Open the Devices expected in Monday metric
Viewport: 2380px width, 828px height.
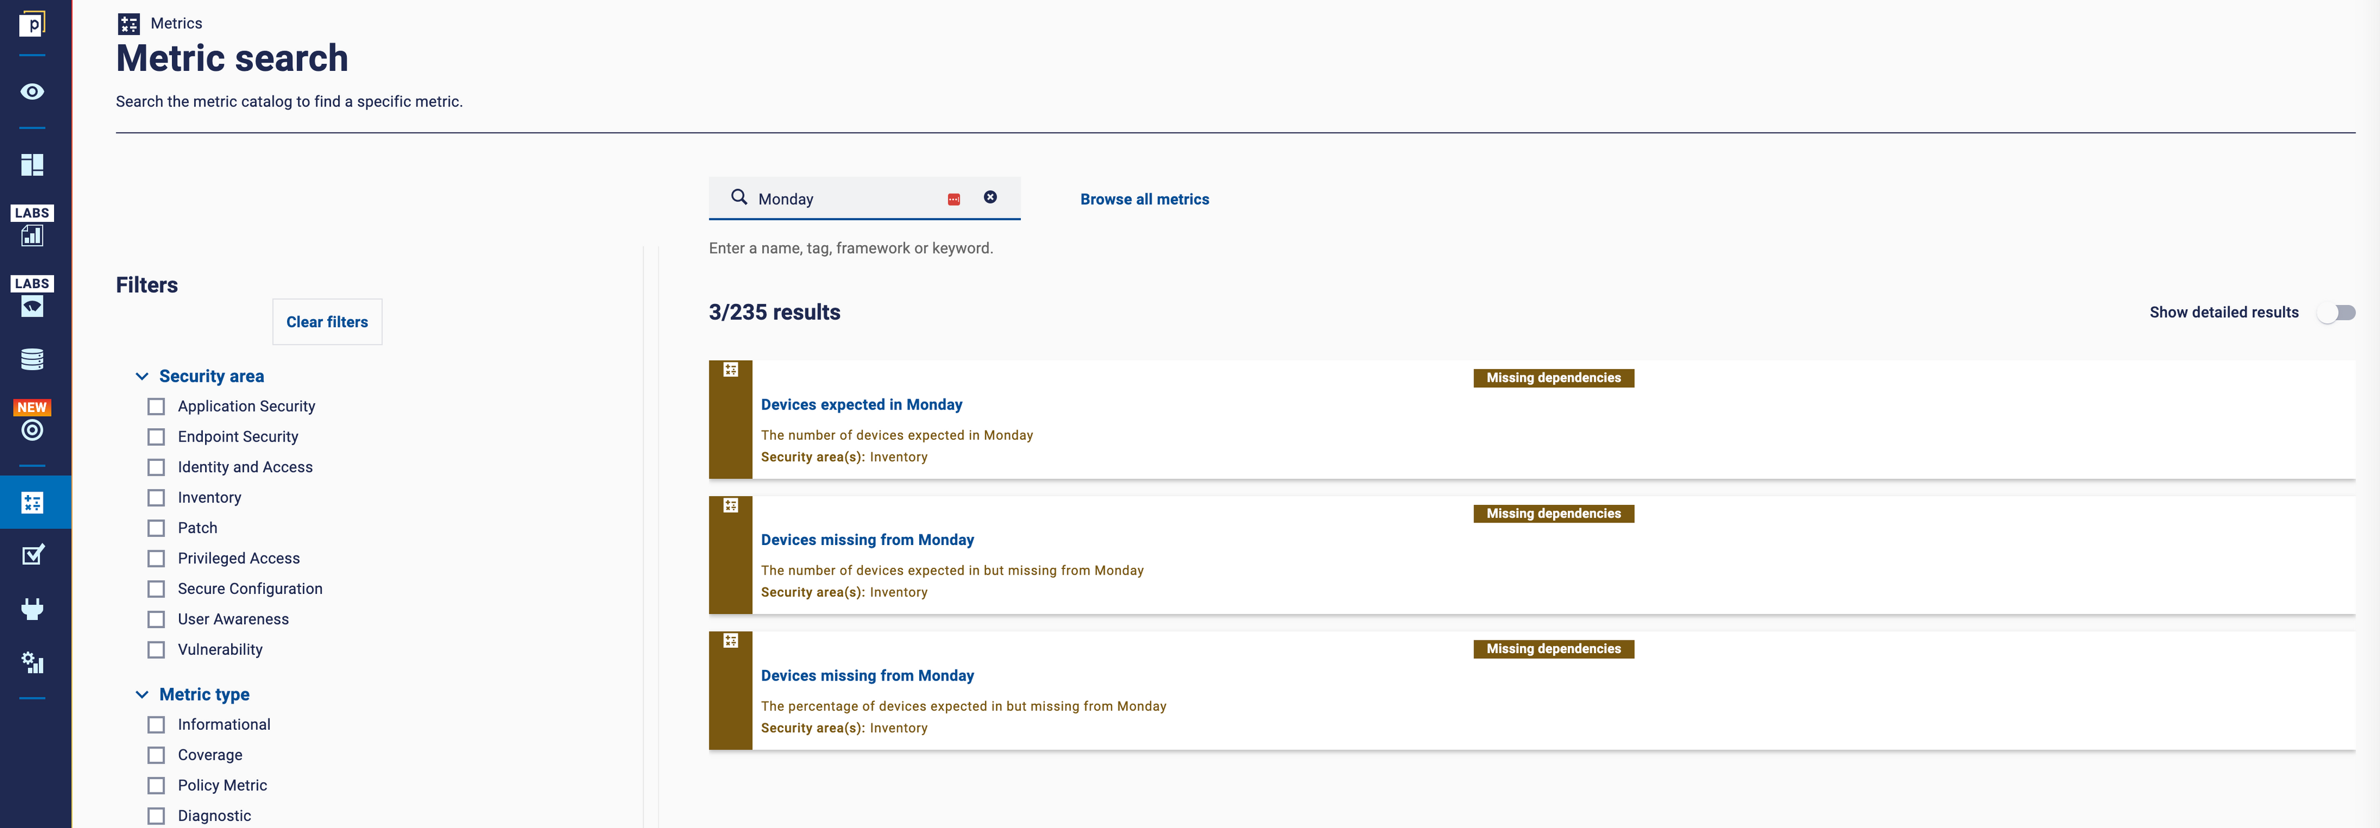(x=861, y=405)
